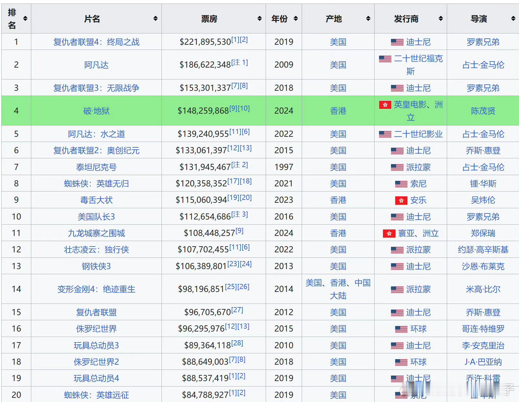Open film link 蜘蛛侠：英雄远征
The height and width of the screenshot is (402, 519).
[x=96, y=395]
